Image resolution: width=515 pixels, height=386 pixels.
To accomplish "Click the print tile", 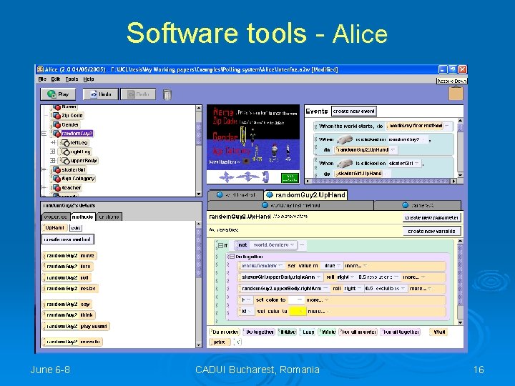I will [220, 342].
